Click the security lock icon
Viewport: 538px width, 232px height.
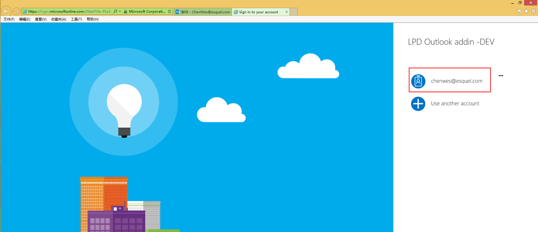pos(126,12)
